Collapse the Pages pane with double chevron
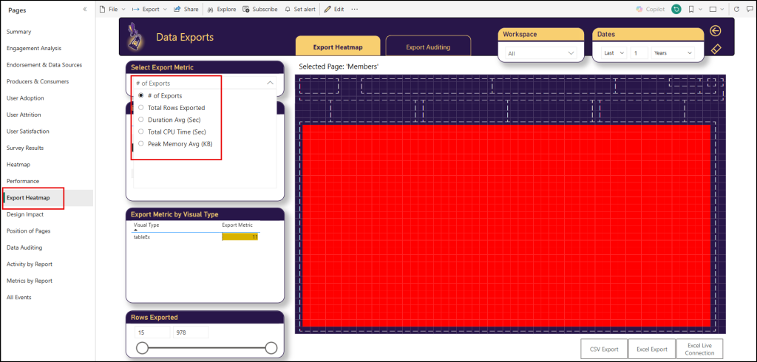 point(84,10)
